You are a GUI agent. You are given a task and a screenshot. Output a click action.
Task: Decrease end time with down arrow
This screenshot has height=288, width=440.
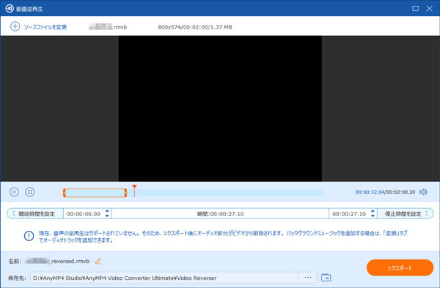tap(373, 216)
